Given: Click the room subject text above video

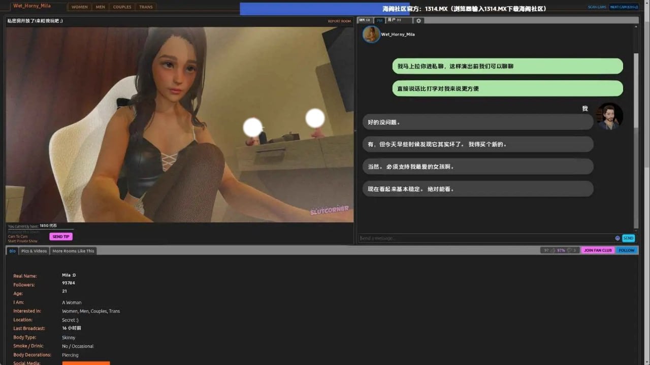Looking at the screenshot, I should [35, 21].
